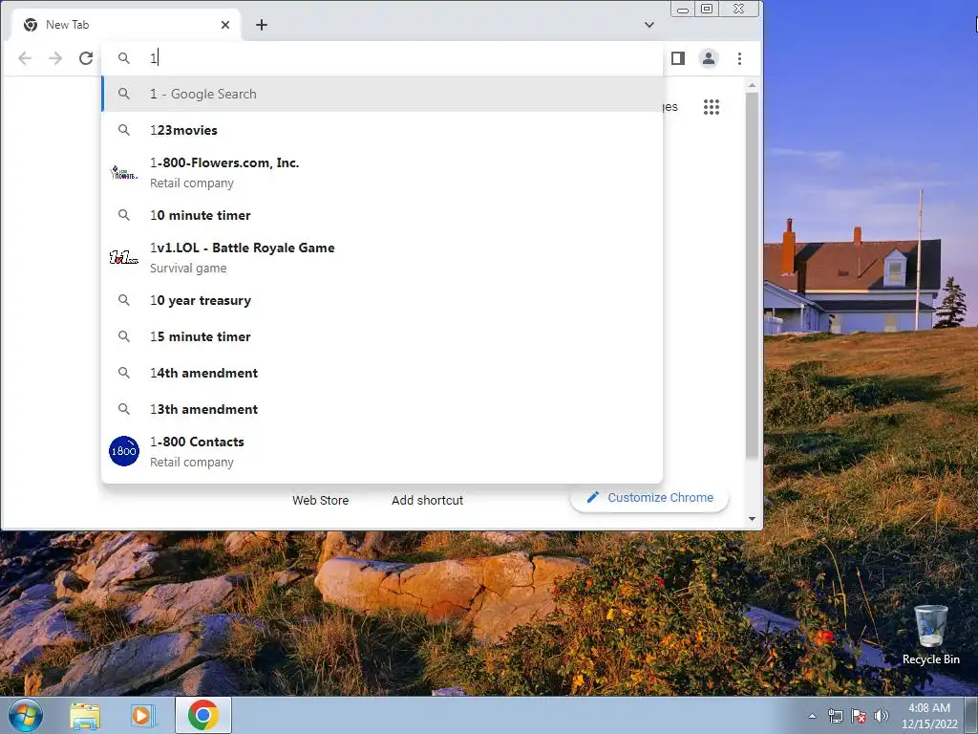The image size is (978, 734).
Task: Open the Windows Start menu
Action: click(x=25, y=715)
